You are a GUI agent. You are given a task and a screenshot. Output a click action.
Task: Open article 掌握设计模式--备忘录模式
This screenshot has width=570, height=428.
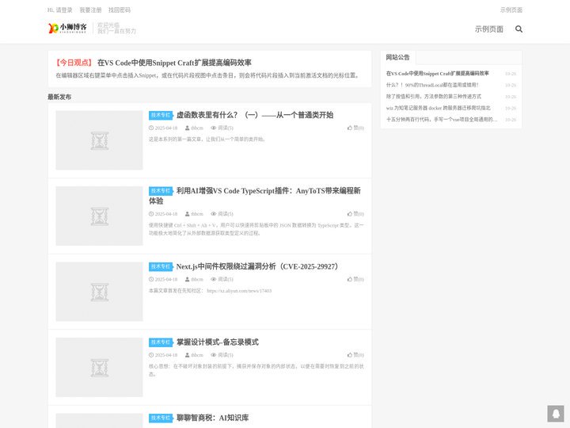point(218,342)
